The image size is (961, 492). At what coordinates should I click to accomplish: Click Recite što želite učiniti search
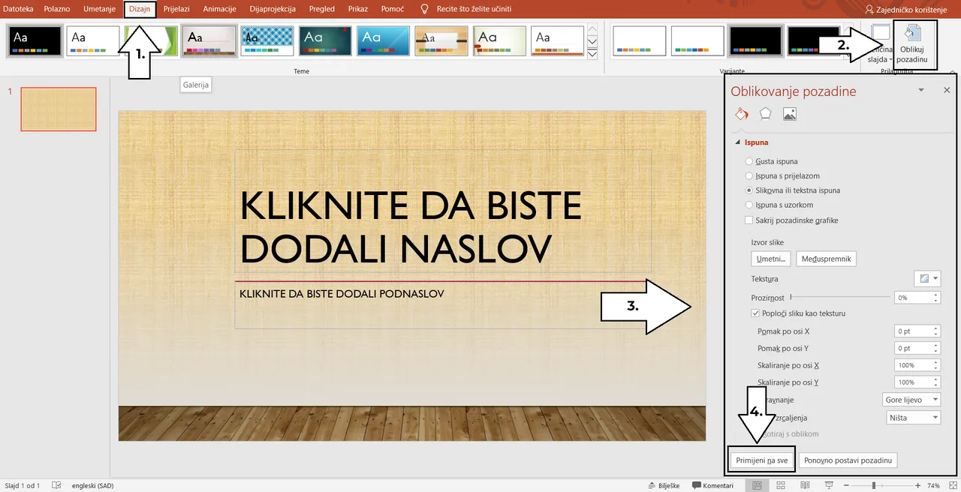[x=474, y=9]
